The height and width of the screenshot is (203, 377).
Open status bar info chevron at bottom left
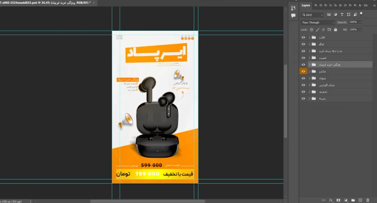(30, 201)
